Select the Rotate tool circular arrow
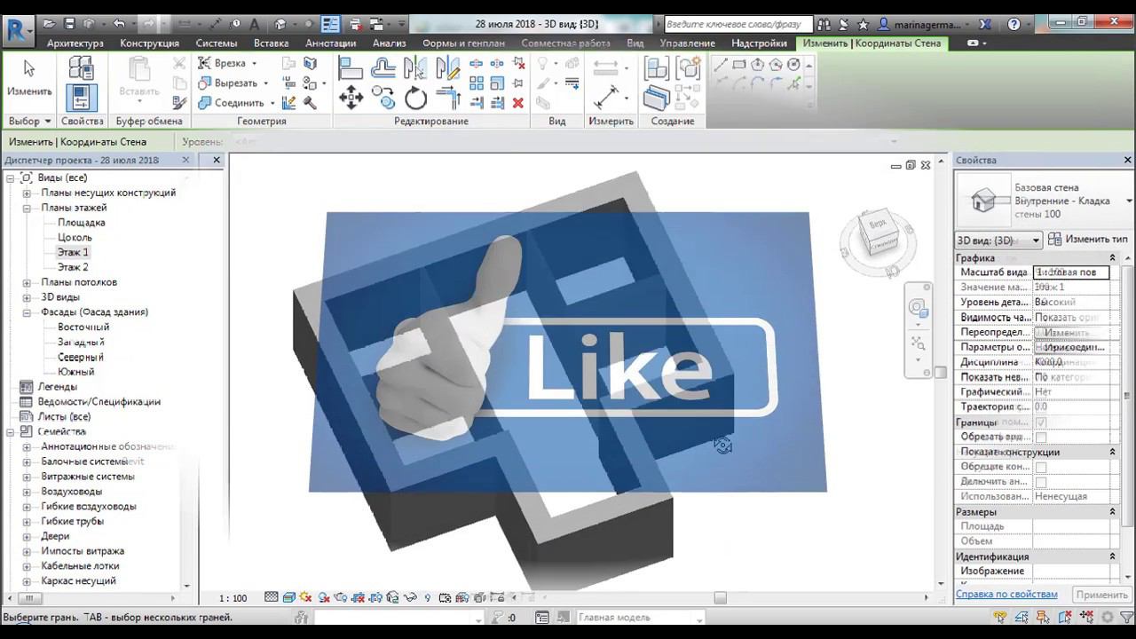1136x639 pixels. coord(415,98)
